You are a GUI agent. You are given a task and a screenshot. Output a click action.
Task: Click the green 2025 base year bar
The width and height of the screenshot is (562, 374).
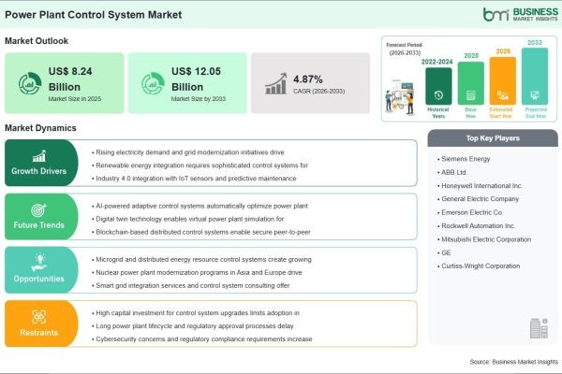470,83
